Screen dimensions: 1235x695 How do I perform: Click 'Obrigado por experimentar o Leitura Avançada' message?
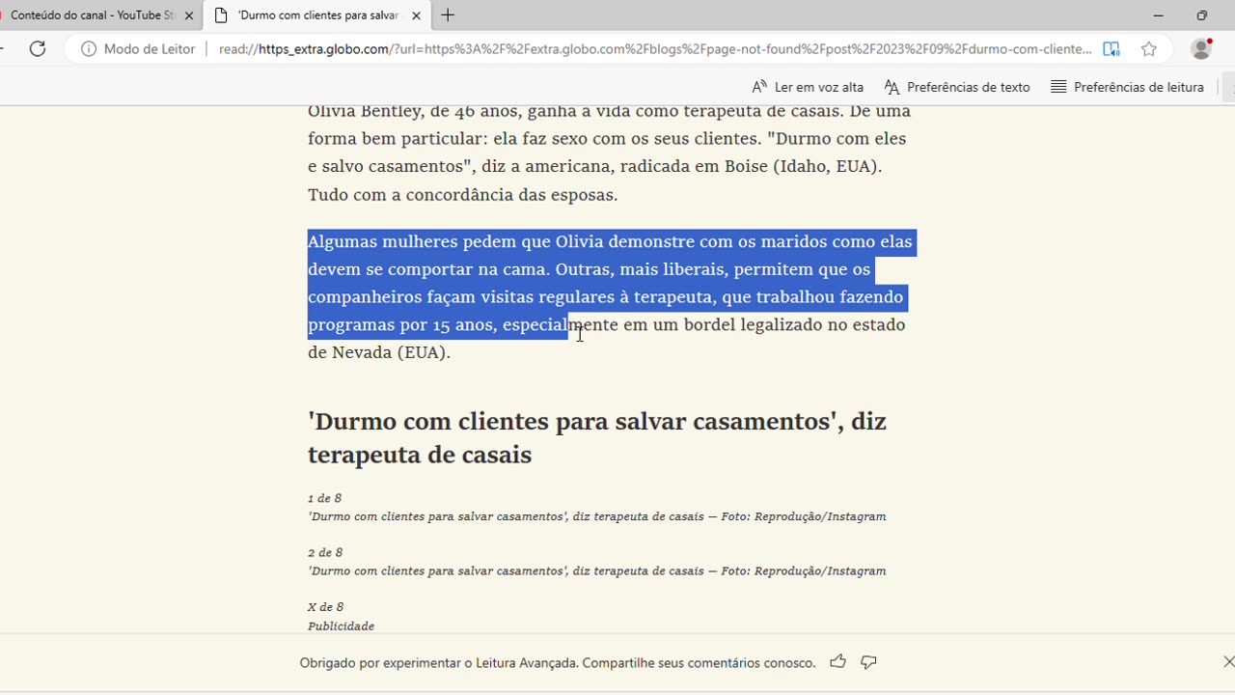pos(558,662)
